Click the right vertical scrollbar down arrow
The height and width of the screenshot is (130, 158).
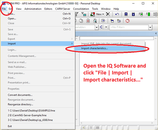point(156,119)
